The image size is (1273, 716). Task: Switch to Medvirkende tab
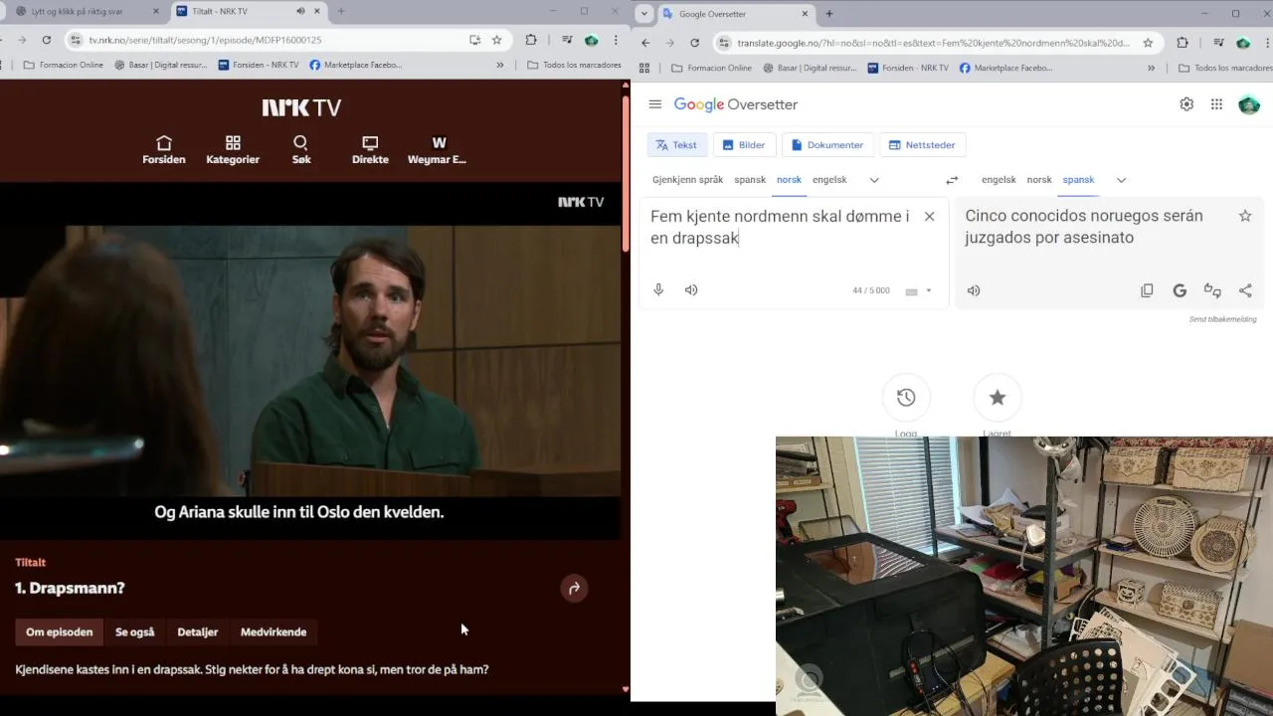pos(273,631)
